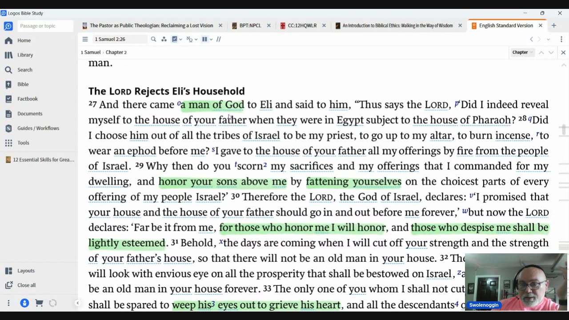This screenshot has height=320, width=569.
Task: Open the Search magnifier in sidebar
Action: click(8, 70)
